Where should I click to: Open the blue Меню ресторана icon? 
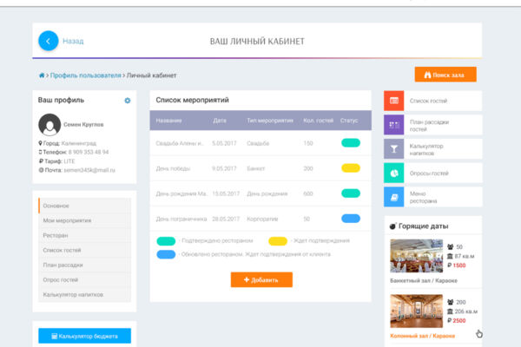pyautogui.click(x=393, y=197)
